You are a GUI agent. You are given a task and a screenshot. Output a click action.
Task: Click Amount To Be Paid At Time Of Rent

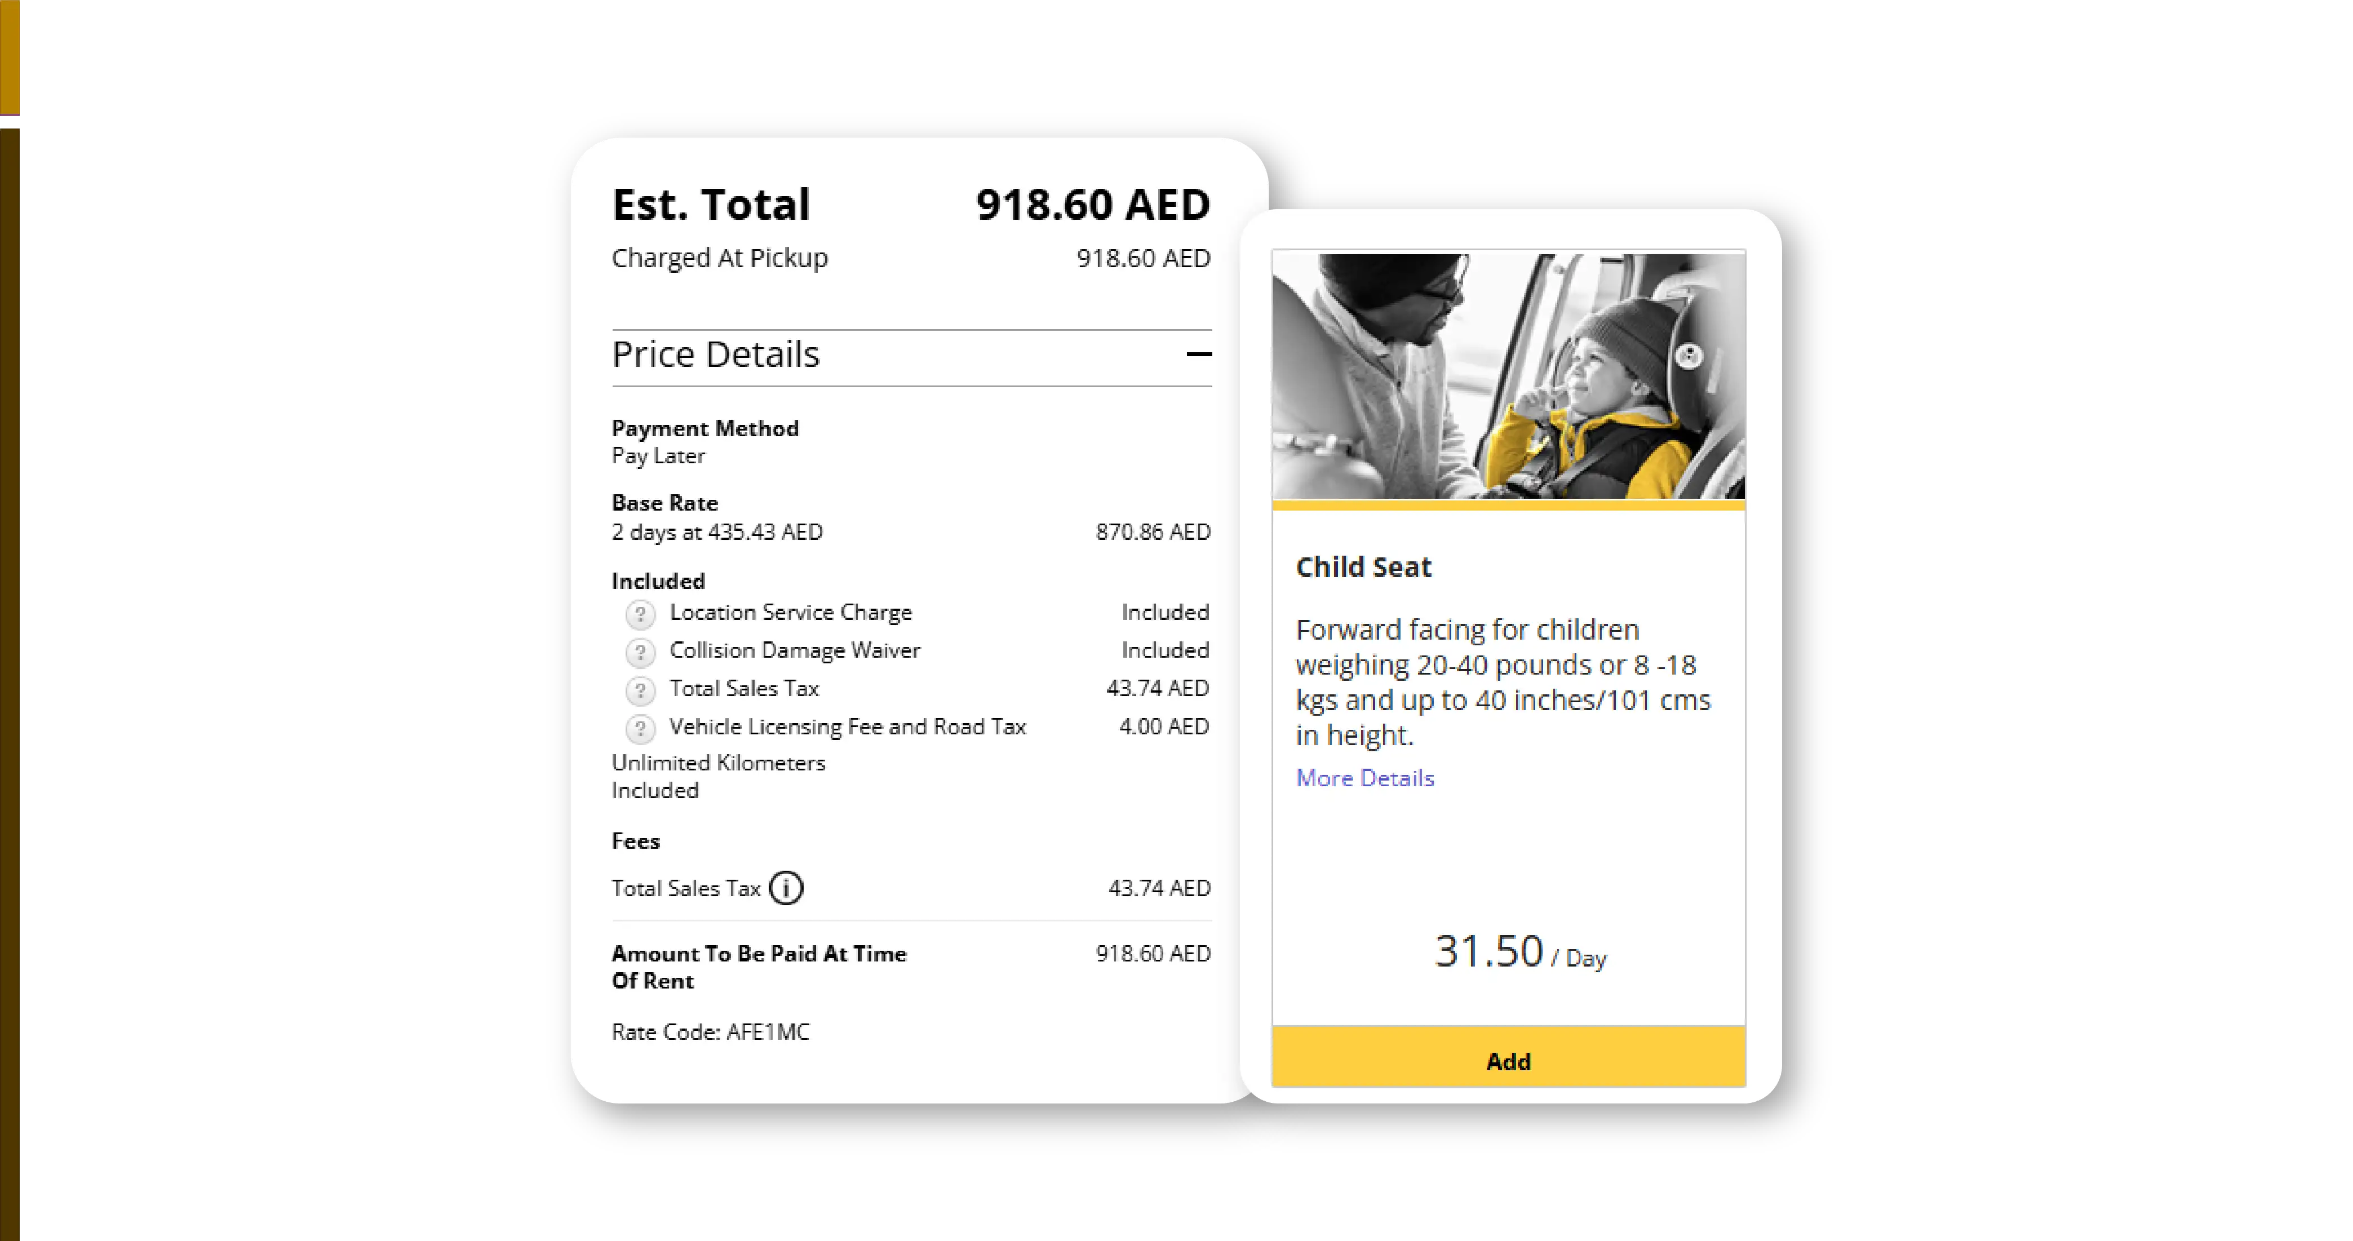[x=758, y=966]
